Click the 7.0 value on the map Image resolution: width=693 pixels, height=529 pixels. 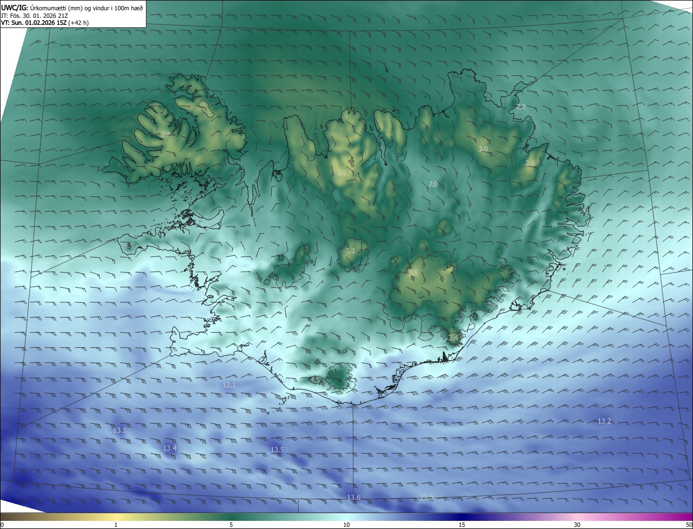click(x=433, y=184)
